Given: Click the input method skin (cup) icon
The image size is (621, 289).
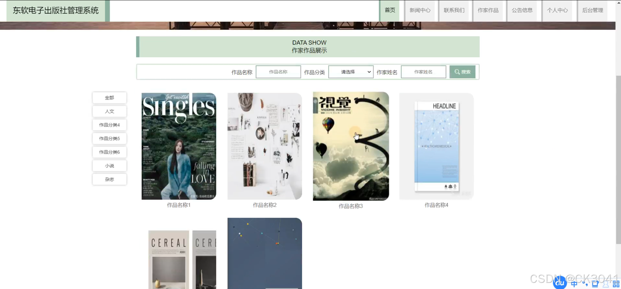Looking at the screenshot, I should tap(595, 284).
